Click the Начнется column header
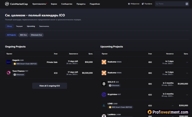This screenshot has width=192, height=117. (170, 54)
